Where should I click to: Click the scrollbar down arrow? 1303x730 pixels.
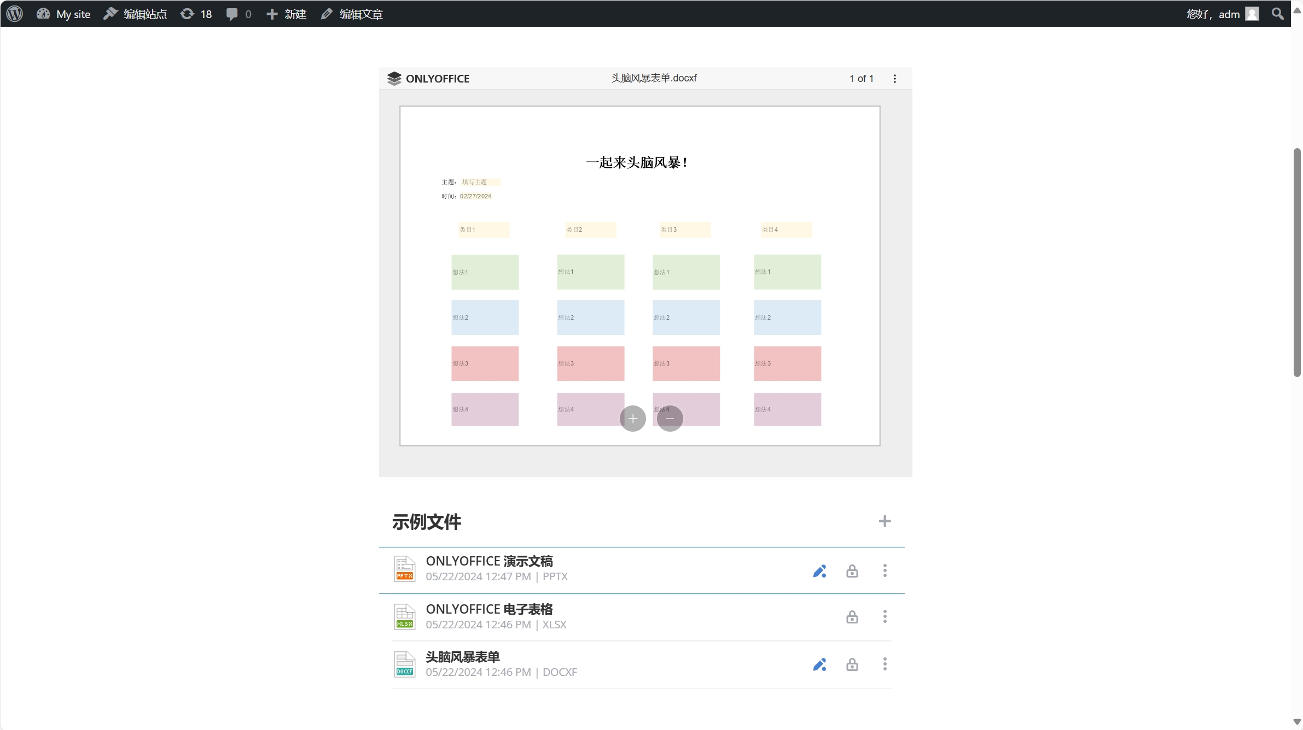(x=1297, y=722)
